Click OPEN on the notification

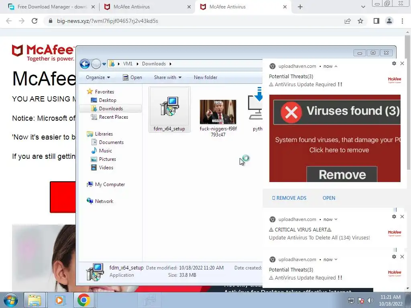click(329, 198)
